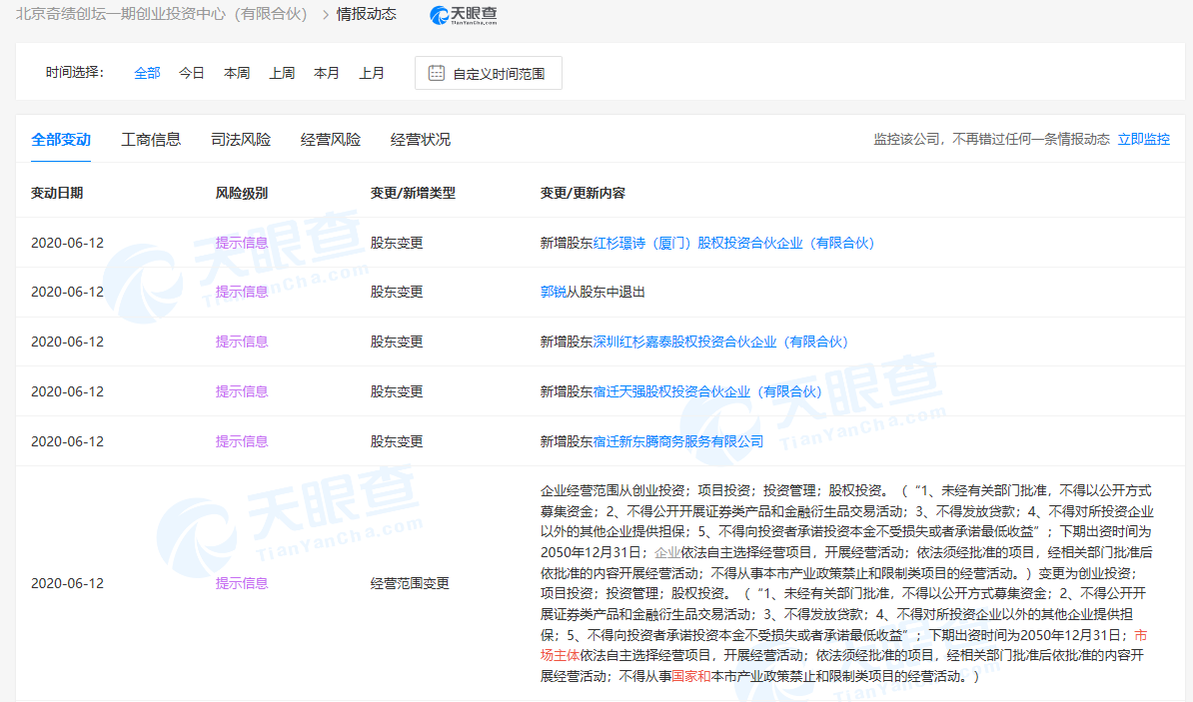The width and height of the screenshot is (1193, 702).
Task: View the 经营状况 tab
Action: 421,140
